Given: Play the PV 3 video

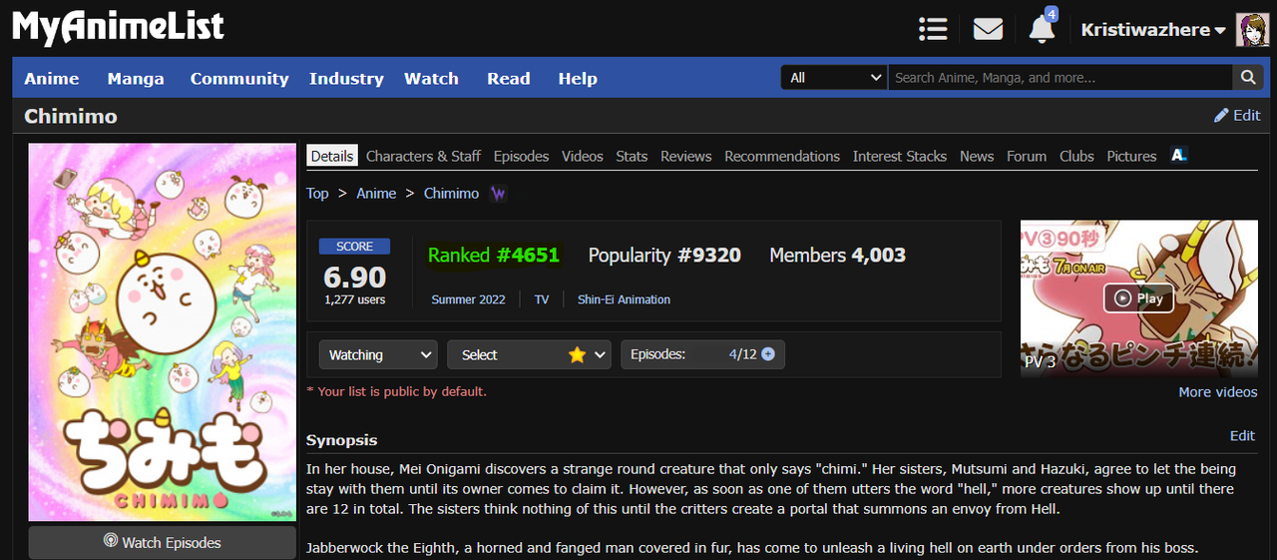Looking at the screenshot, I should pos(1139,297).
